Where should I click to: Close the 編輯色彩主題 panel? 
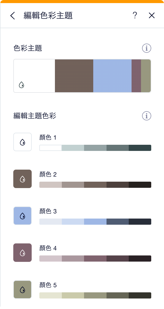[x=152, y=16]
